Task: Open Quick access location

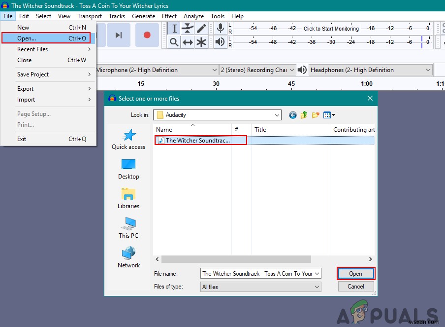Action: [128, 139]
